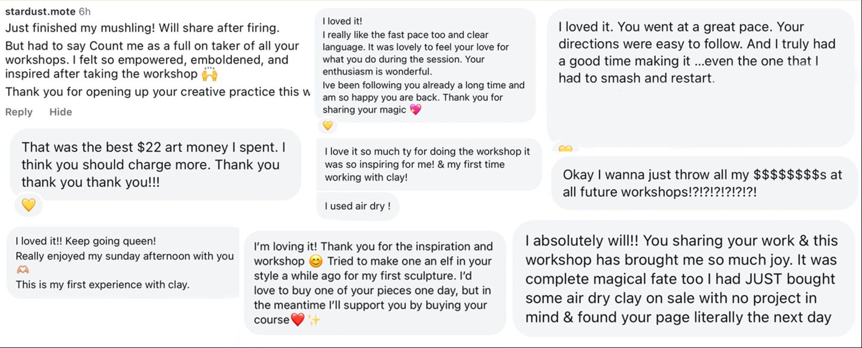Click the red heart emoji after 'course'
Image resolution: width=862 pixels, height=348 pixels.
pos(298,320)
